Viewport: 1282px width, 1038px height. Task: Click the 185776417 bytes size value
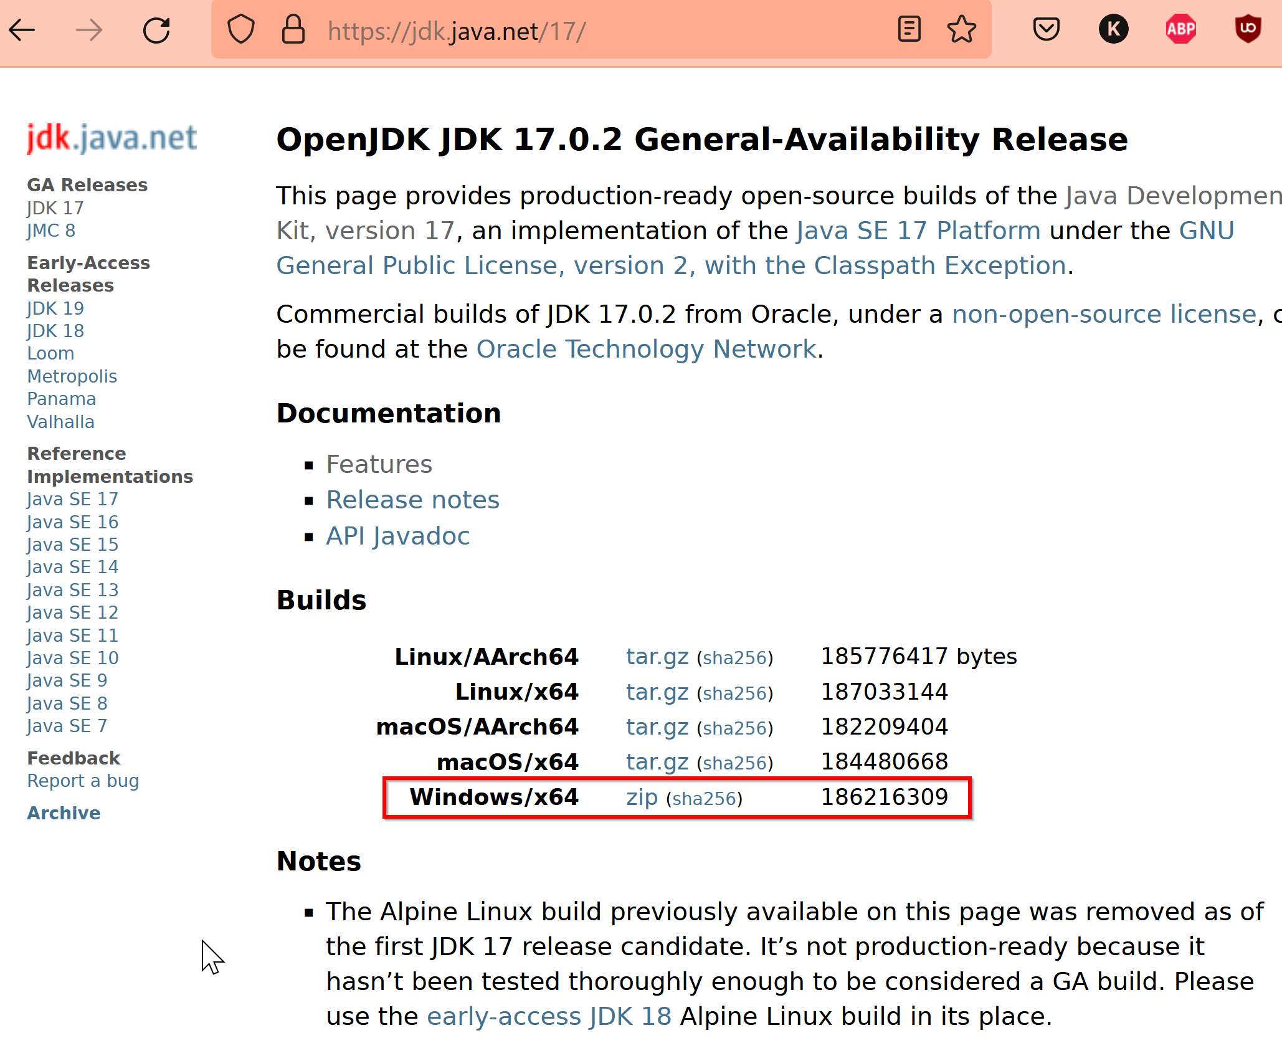pos(919,657)
